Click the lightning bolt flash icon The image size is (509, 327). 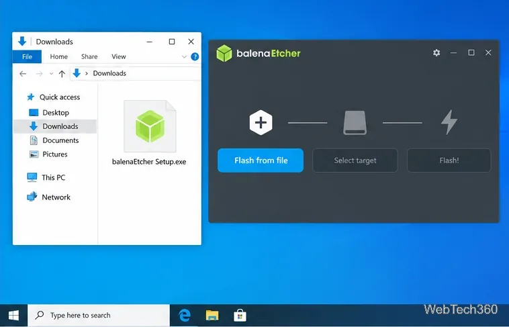pyautogui.click(x=449, y=122)
